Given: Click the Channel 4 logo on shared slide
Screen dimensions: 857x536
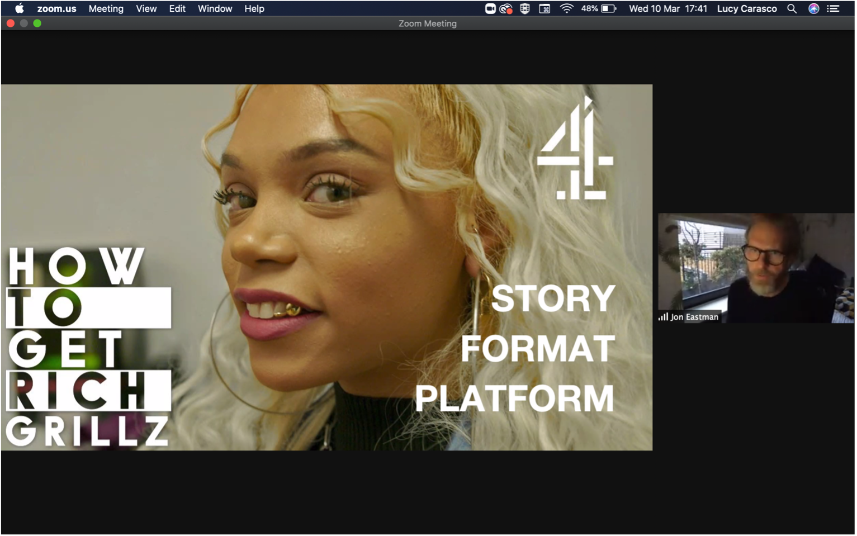Looking at the screenshot, I should (x=575, y=148).
